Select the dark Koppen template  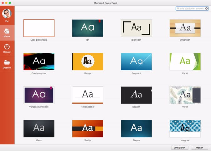tap(136, 95)
